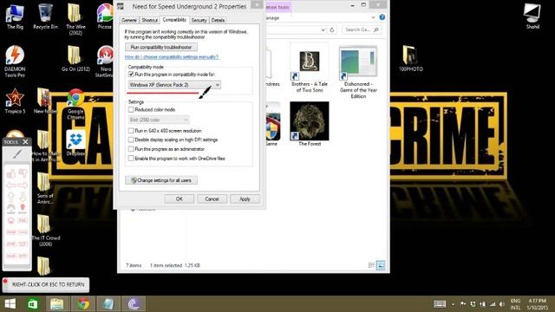555x312 pixels.
Task: Switch to the Shortcut tab
Action: (x=149, y=20)
